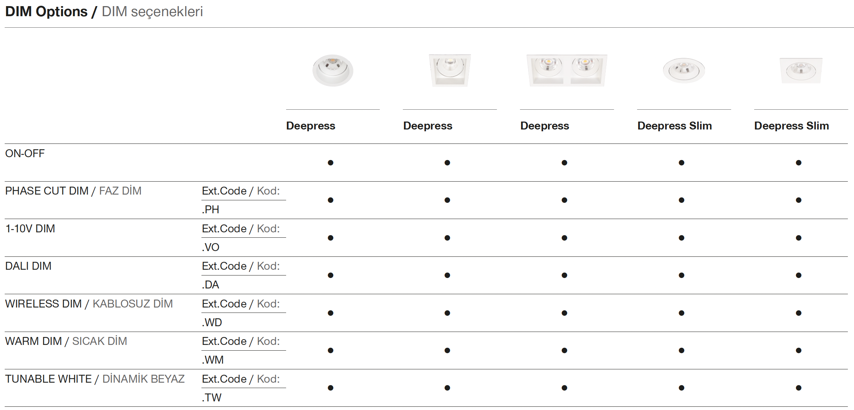Viewport: 854px width, 410px height.
Task: Open the double-lamp Deepress downlight image
Action: (566, 70)
